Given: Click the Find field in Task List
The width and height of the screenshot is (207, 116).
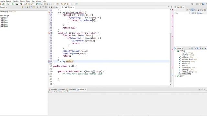Looking at the screenshot, I should click(x=182, y=13).
